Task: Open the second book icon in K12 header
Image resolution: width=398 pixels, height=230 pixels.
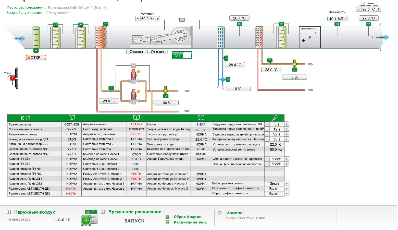Action: tap(136, 118)
